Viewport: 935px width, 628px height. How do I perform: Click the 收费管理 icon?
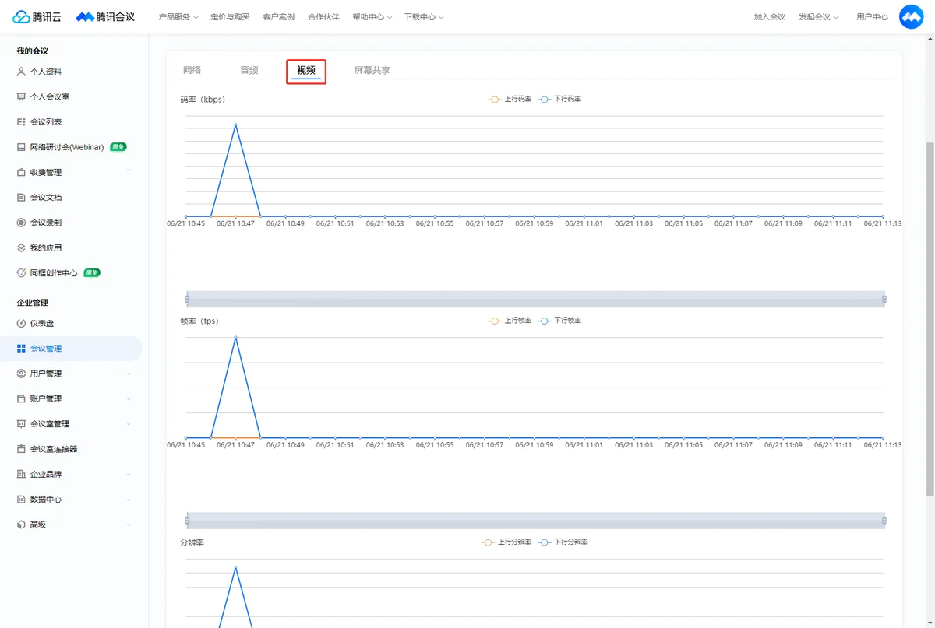point(21,172)
